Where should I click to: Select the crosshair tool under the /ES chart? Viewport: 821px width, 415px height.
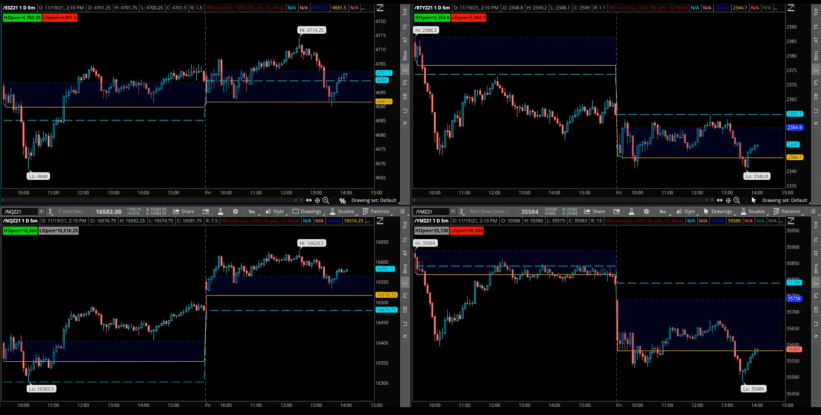coord(317,200)
